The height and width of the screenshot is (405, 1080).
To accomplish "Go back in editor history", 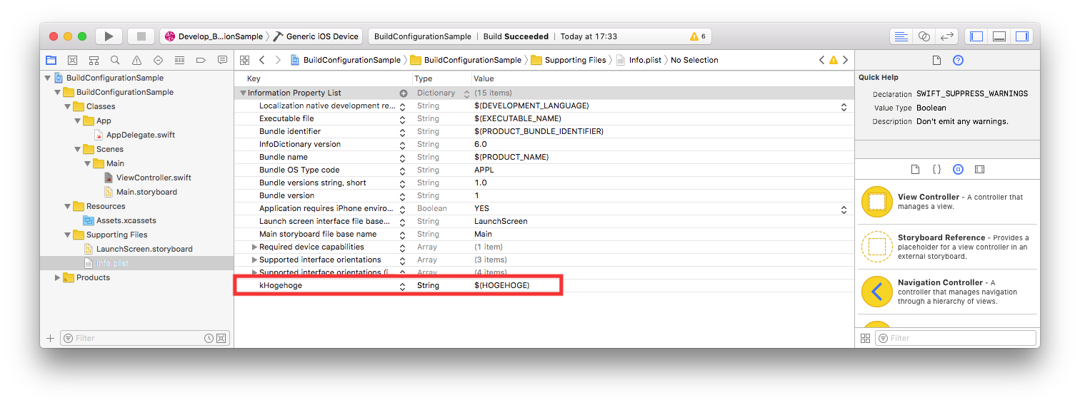I will tap(262, 60).
